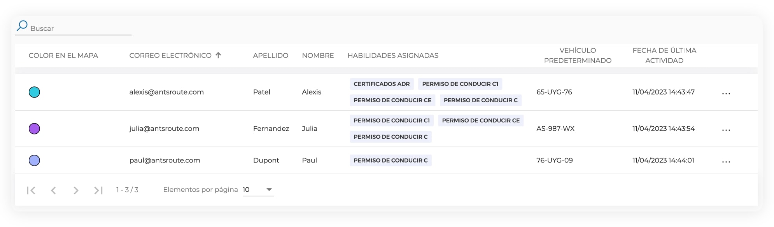Click the Habilidades Asignadas column header

[x=393, y=56]
